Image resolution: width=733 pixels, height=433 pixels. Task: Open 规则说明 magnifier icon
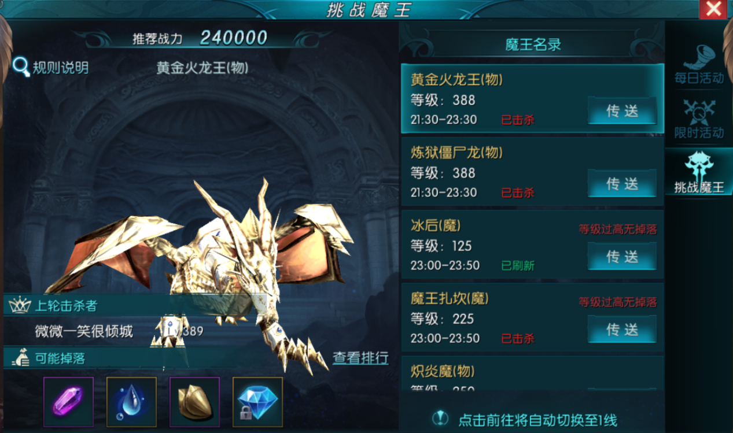[x=21, y=67]
